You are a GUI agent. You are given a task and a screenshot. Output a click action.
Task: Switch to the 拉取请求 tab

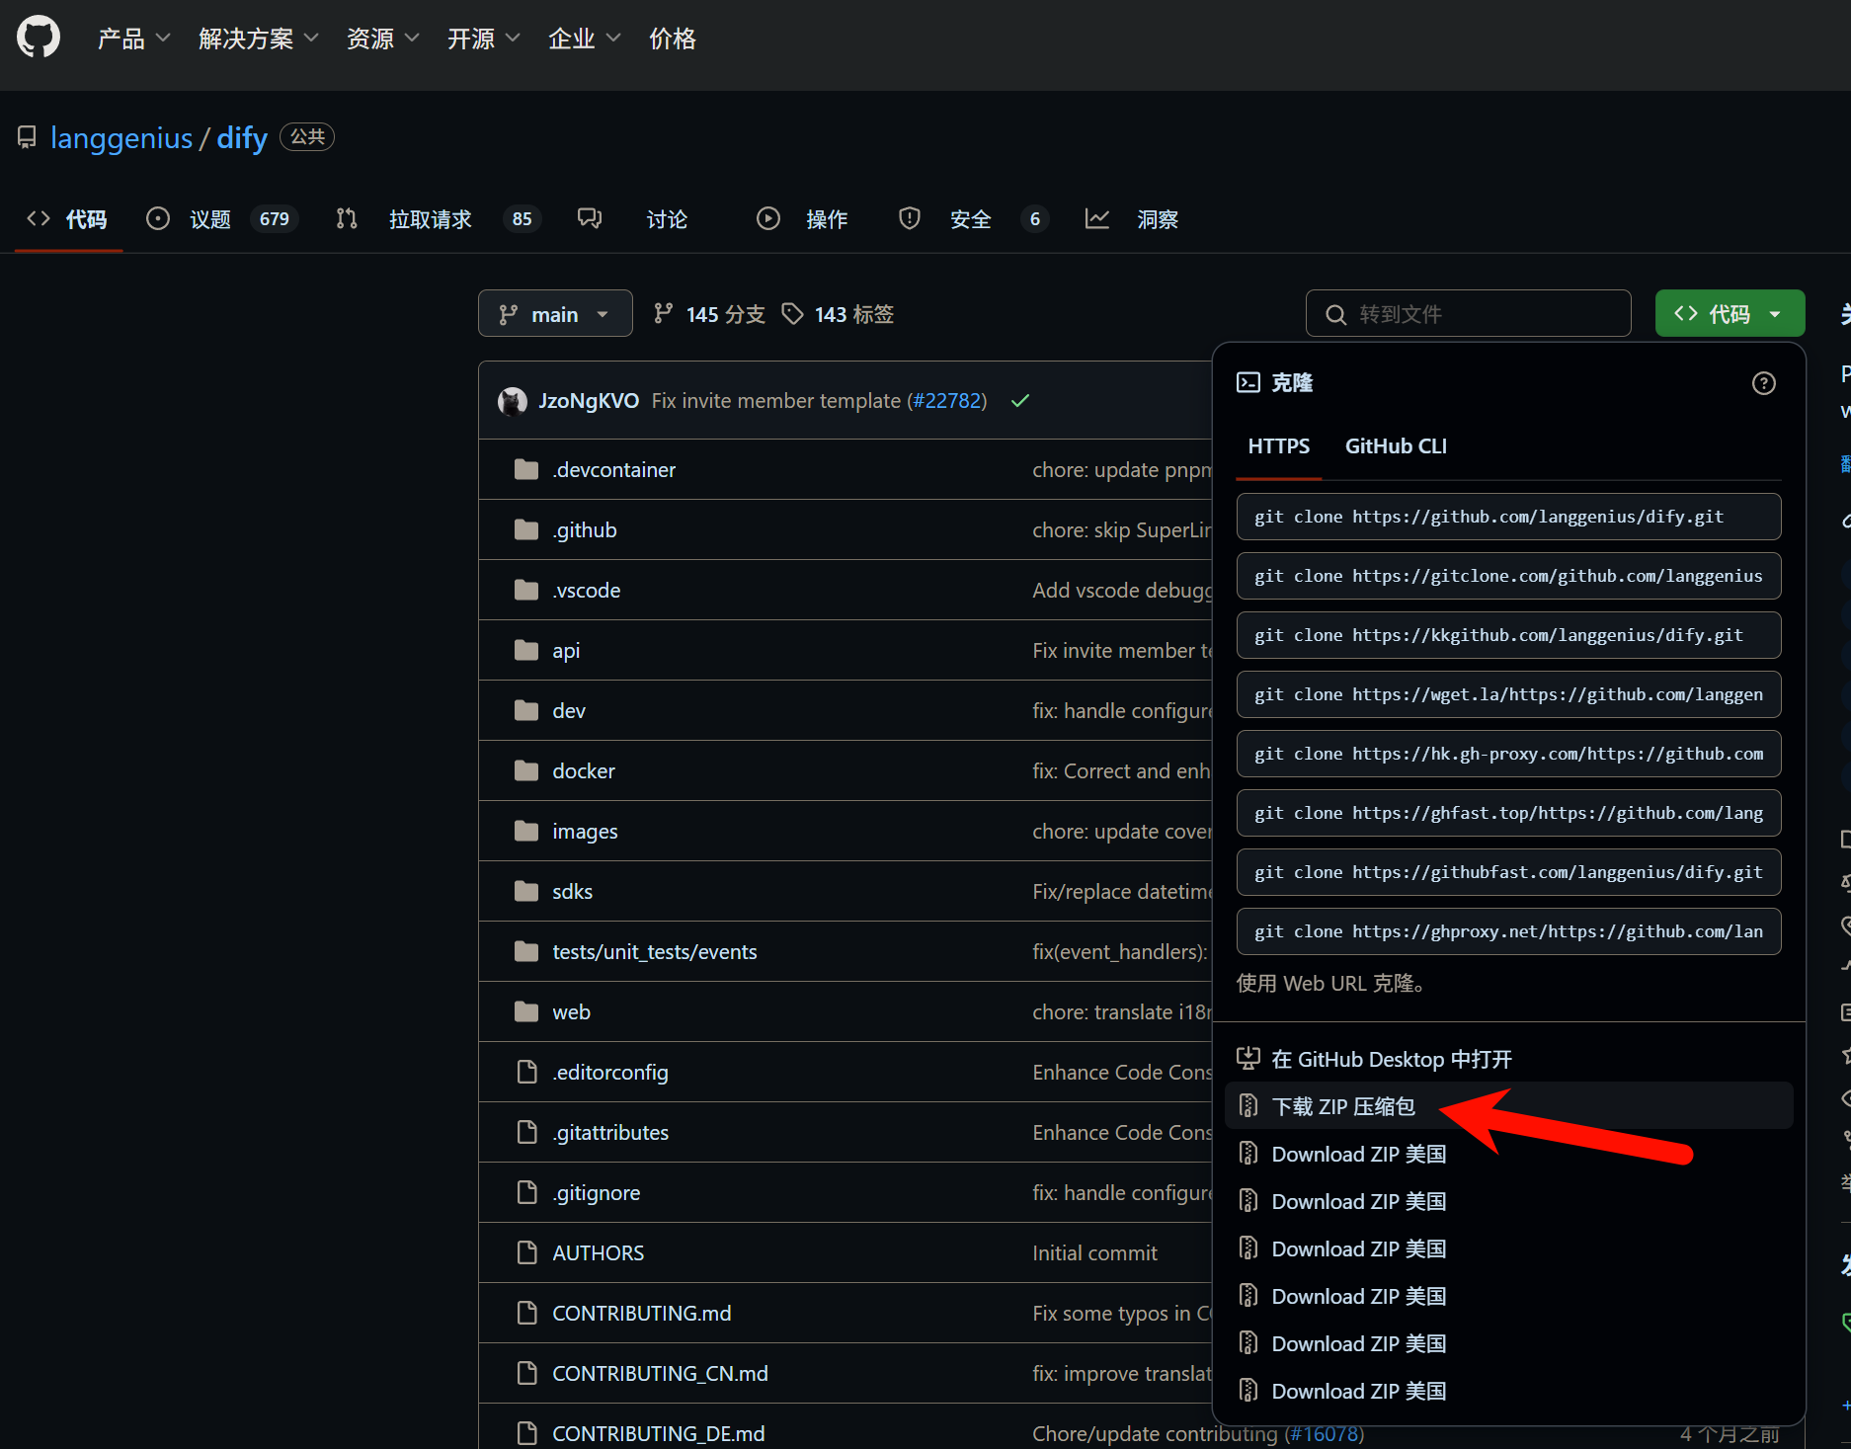439,219
